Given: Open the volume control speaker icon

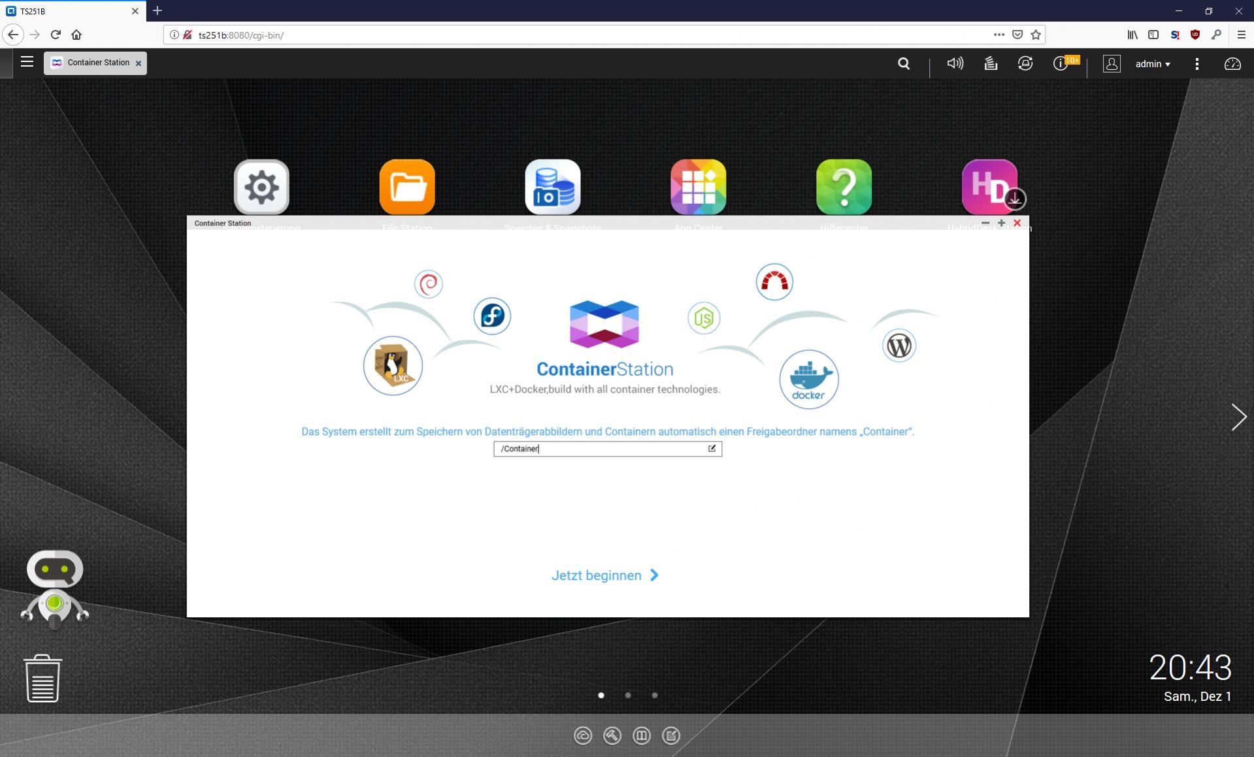Looking at the screenshot, I should click(x=955, y=63).
